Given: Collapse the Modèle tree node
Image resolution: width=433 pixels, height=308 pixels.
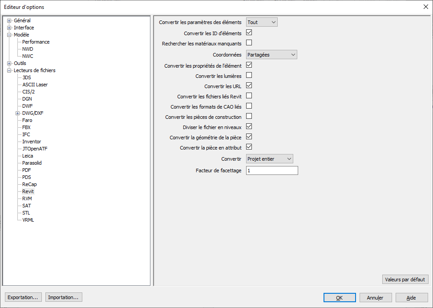Looking at the screenshot, I should tap(9, 35).
